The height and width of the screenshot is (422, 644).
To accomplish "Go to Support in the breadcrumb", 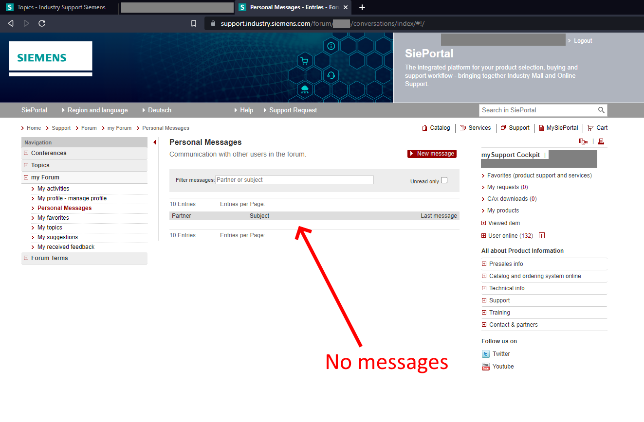I will point(61,128).
